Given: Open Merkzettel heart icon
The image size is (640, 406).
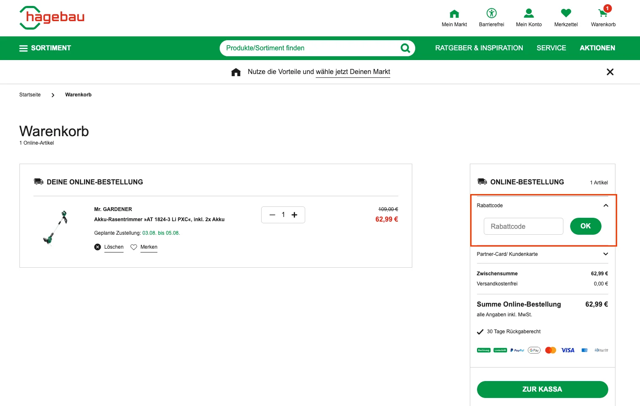Looking at the screenshot, I should 566,13.
